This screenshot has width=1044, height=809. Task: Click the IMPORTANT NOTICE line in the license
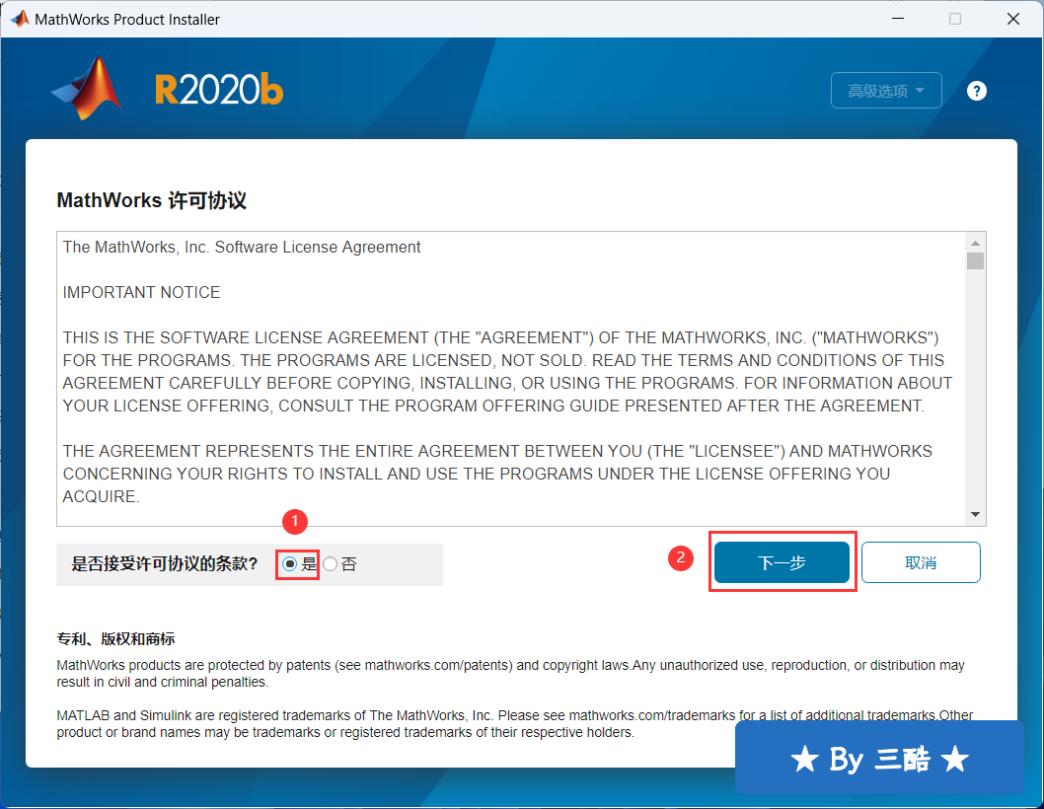tap(141, 292)
